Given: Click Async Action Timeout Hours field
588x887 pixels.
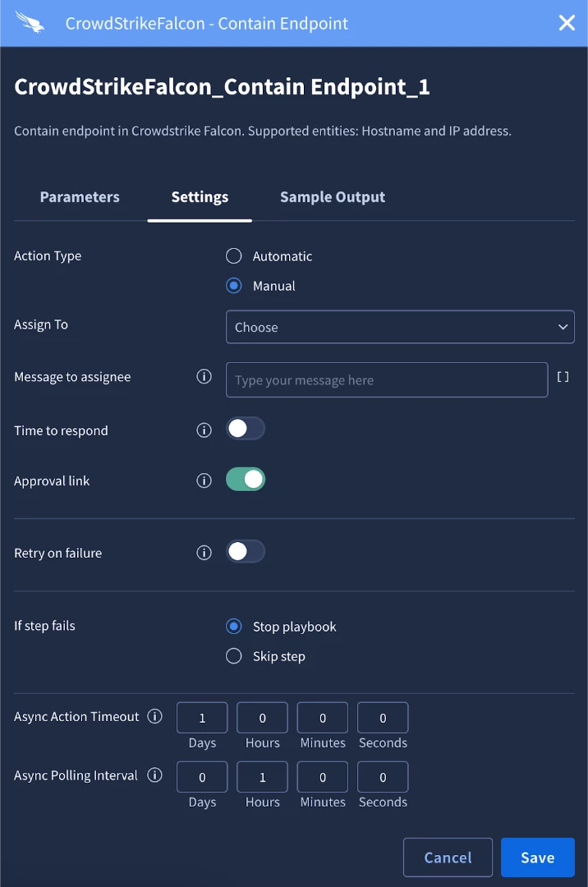Looking at the screenshot, I should pyautogui.click(x=262, y=718).
